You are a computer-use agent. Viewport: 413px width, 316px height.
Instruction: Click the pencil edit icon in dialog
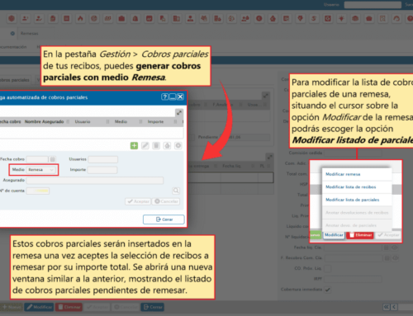tap(145, 145)
